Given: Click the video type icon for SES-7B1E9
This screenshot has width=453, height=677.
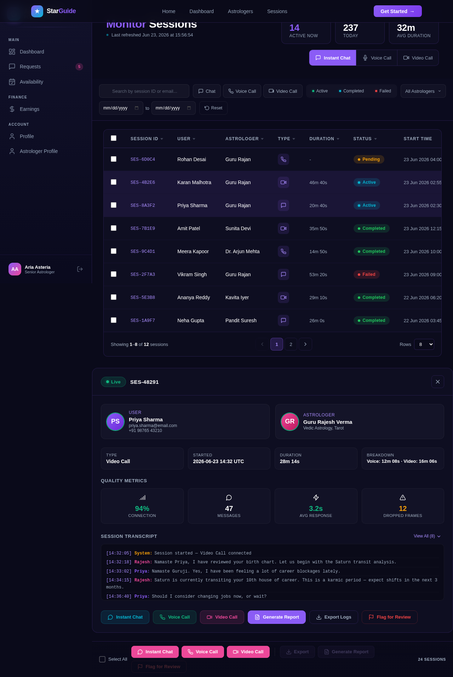Looking at the screenshot, I should click(283, 228).
